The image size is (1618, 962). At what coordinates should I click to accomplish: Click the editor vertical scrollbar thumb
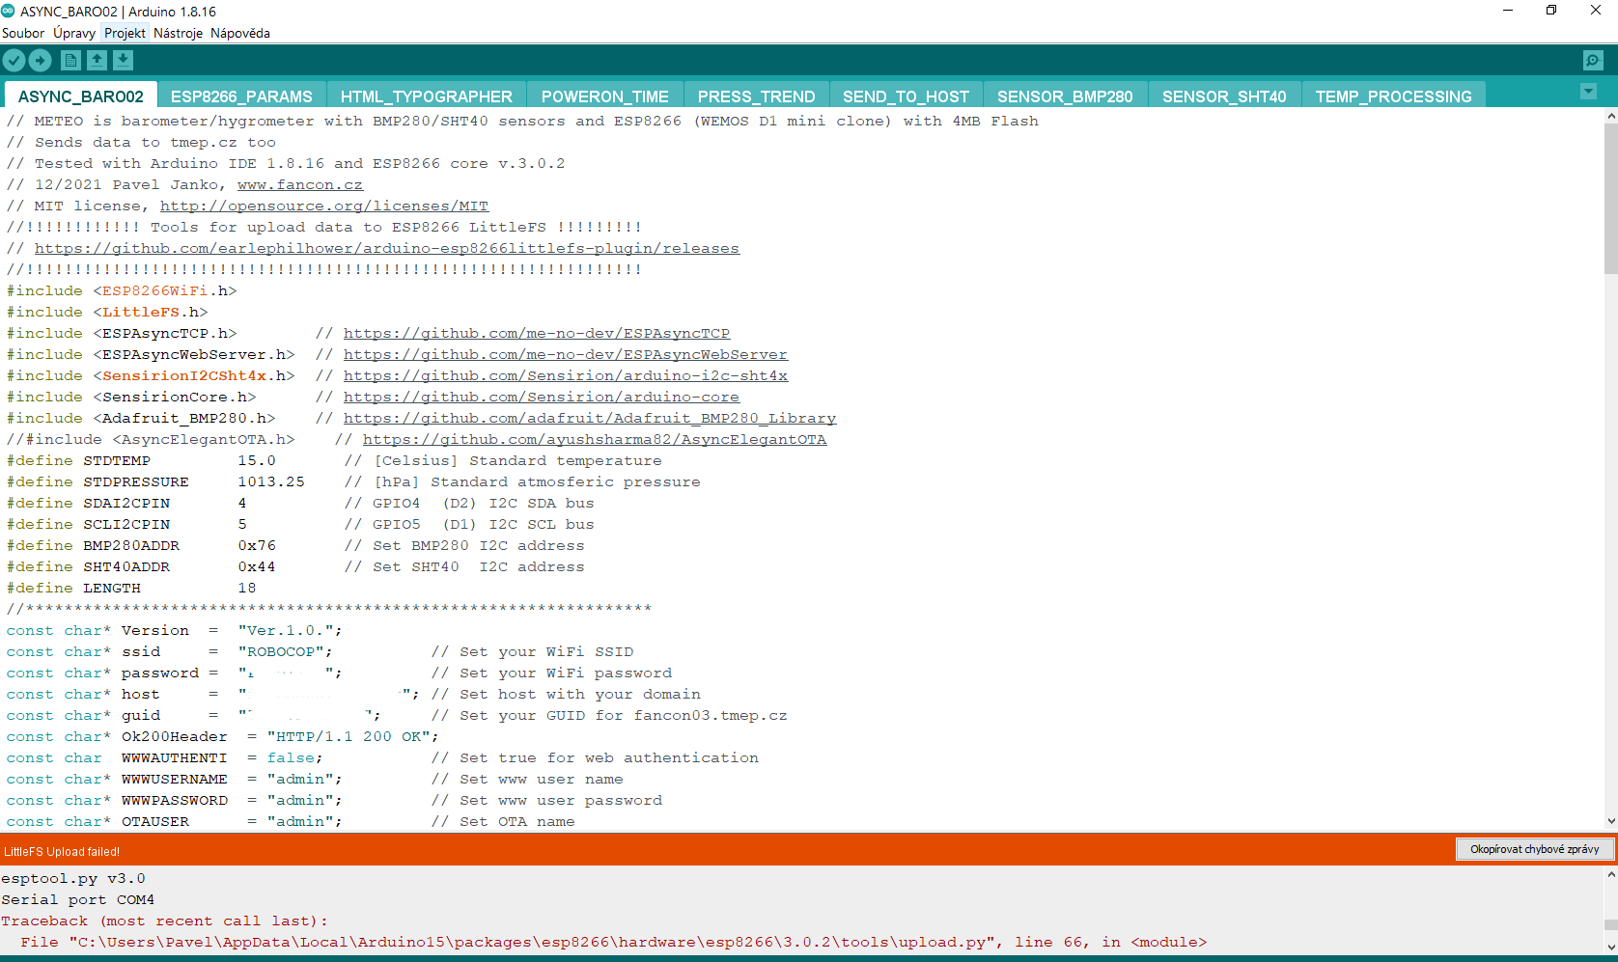[1609, 198]
